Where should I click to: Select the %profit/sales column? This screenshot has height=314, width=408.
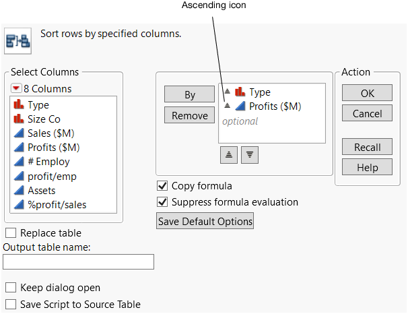(x=57, y=204)
